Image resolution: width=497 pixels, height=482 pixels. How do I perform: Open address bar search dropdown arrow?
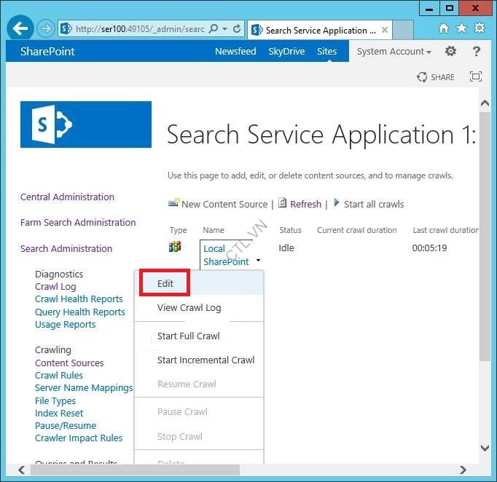click(224, 30)
